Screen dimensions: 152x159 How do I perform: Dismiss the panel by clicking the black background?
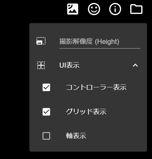[x=14, y=78]
